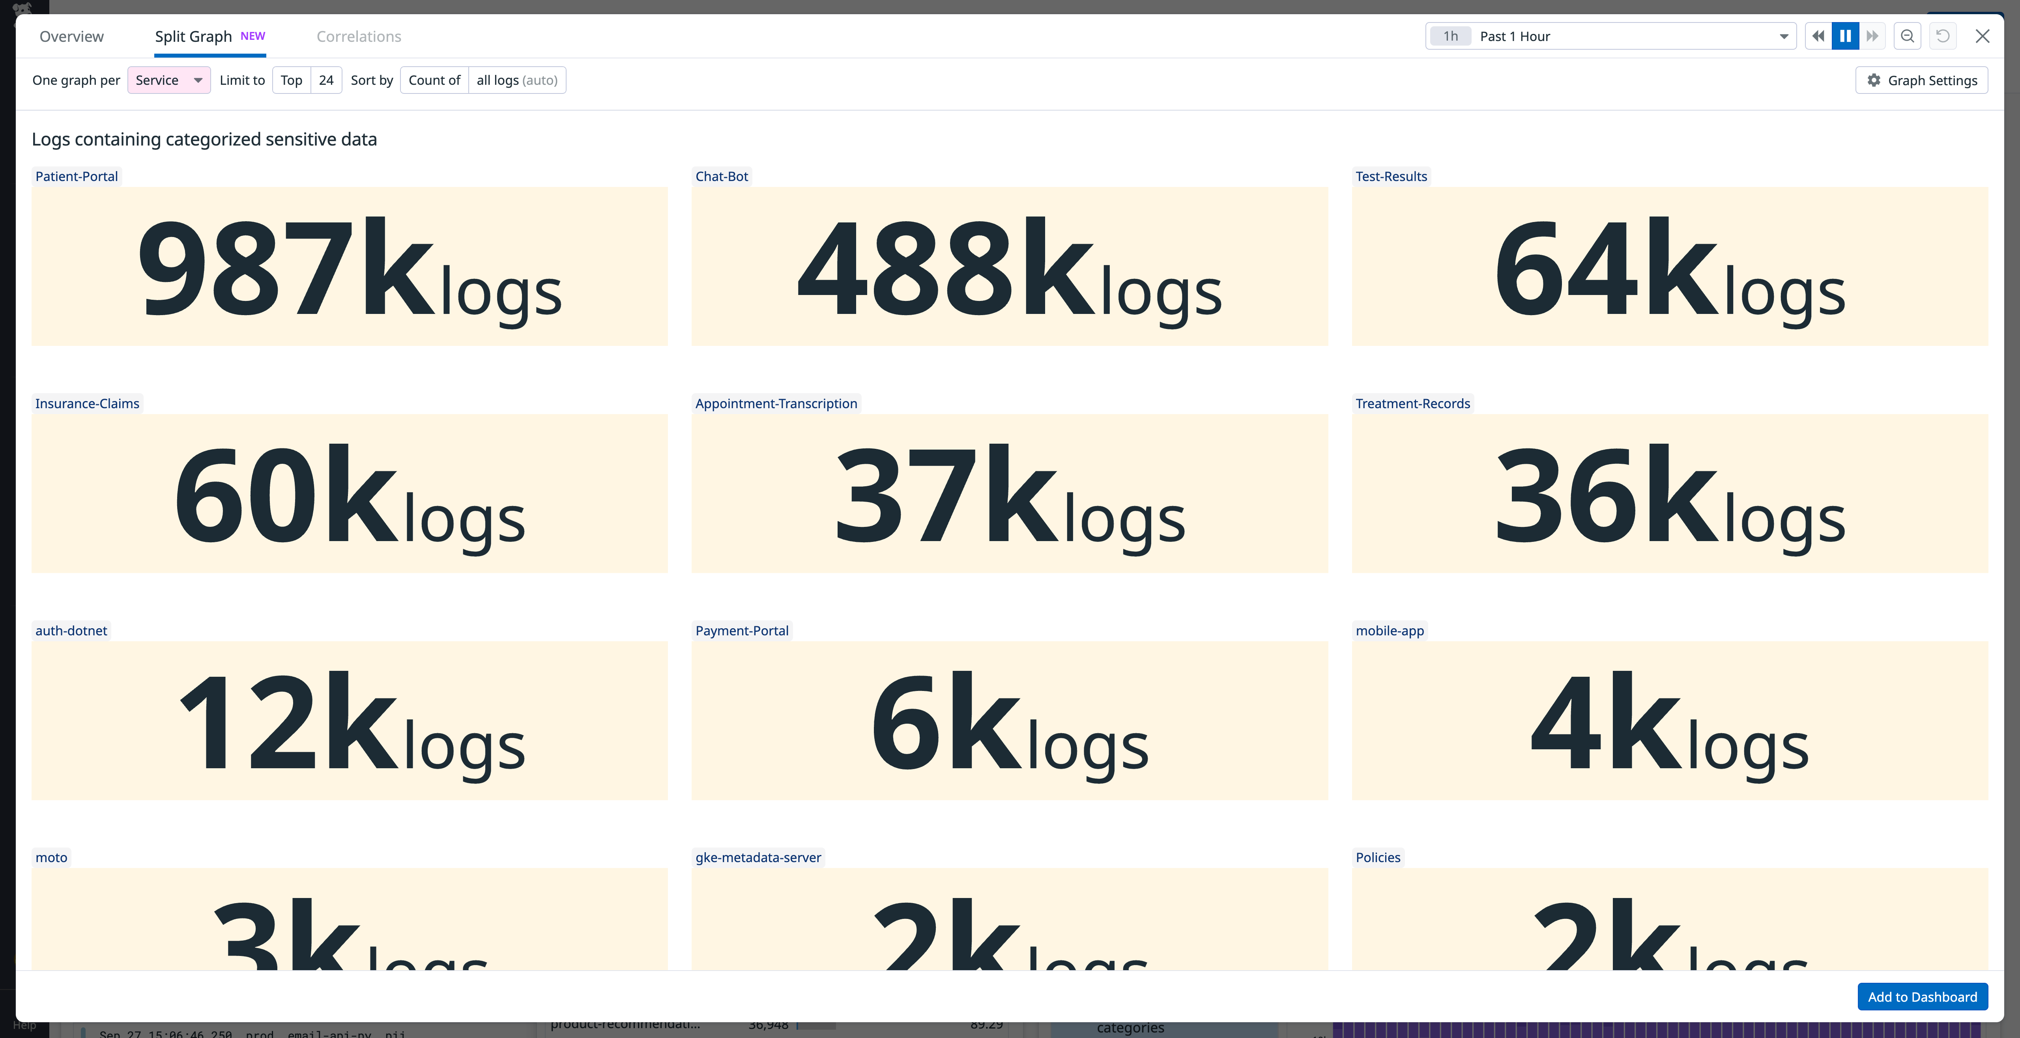Close the split graph panel
The image size is (2020, 1038).
pyautogui.click(x=1983, y=35)
